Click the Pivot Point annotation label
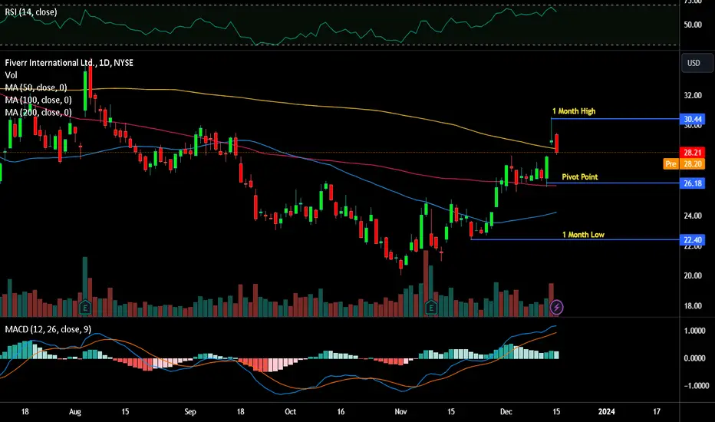This screenshot has height=422, width=715. point(579,177)
